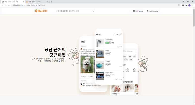Reload the page with the refresh icon
Screen dimensions: 195x105
pos(9,5)
